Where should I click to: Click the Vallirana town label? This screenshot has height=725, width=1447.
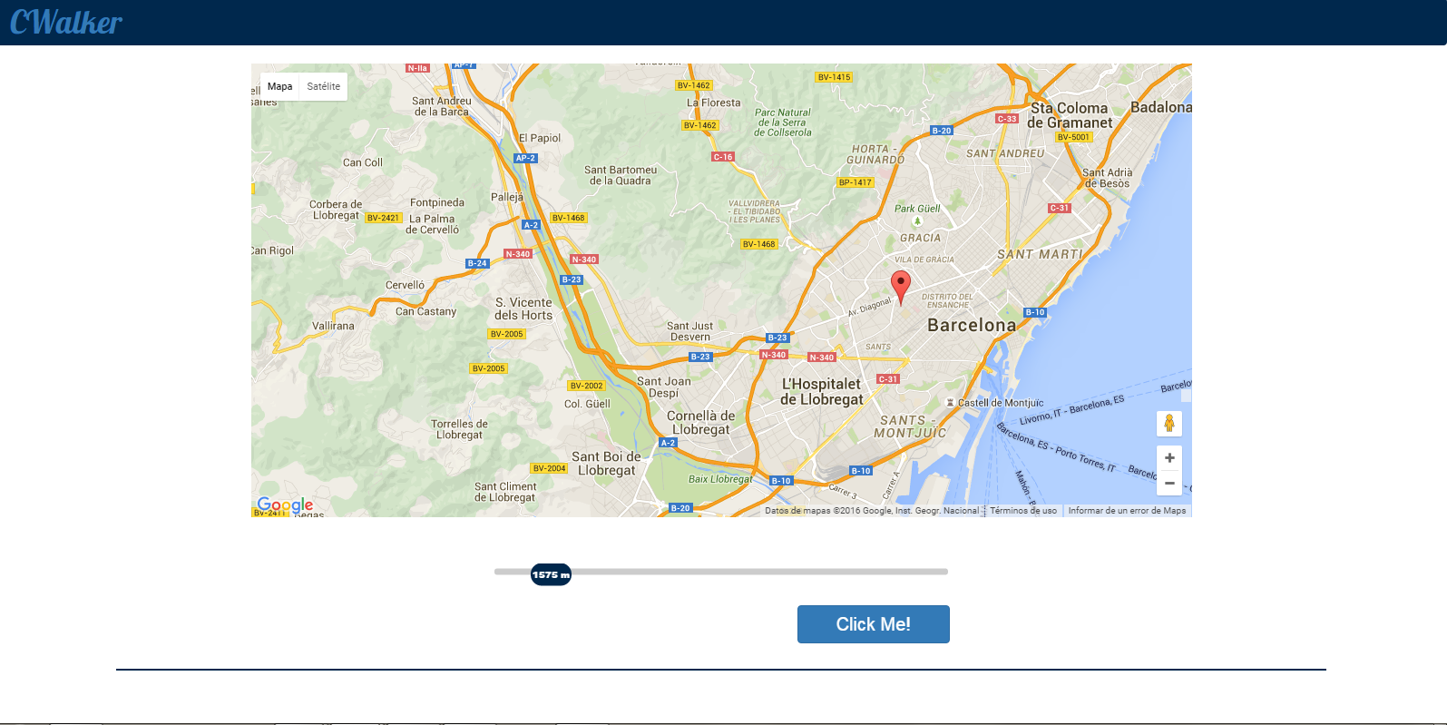333,326
